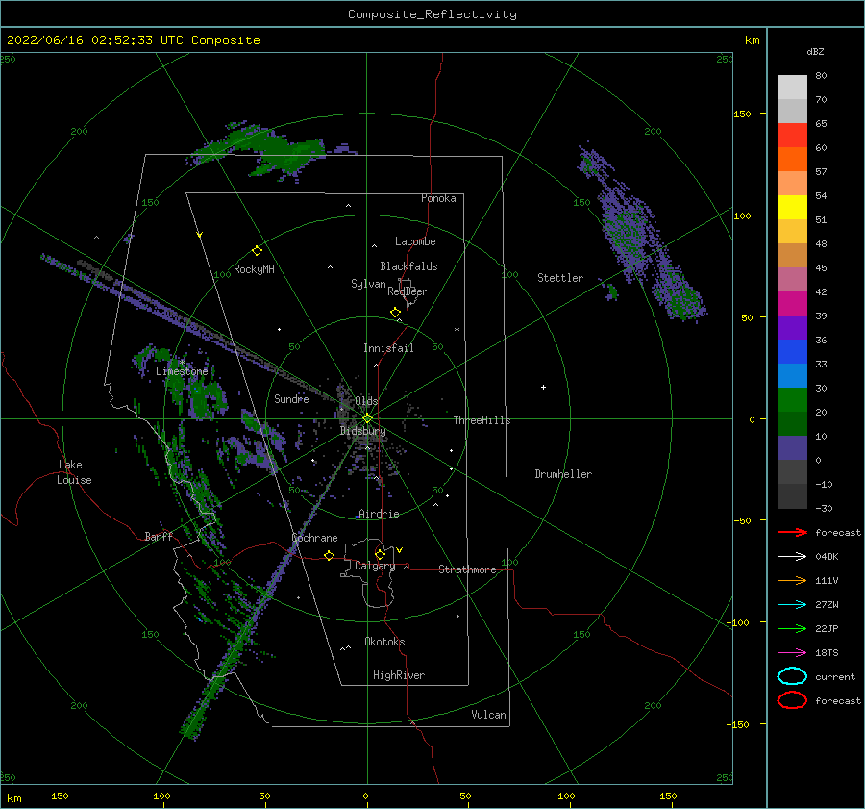865x809 pixels.
Task: Click the Drumheller label
Action: pos(563,474)
